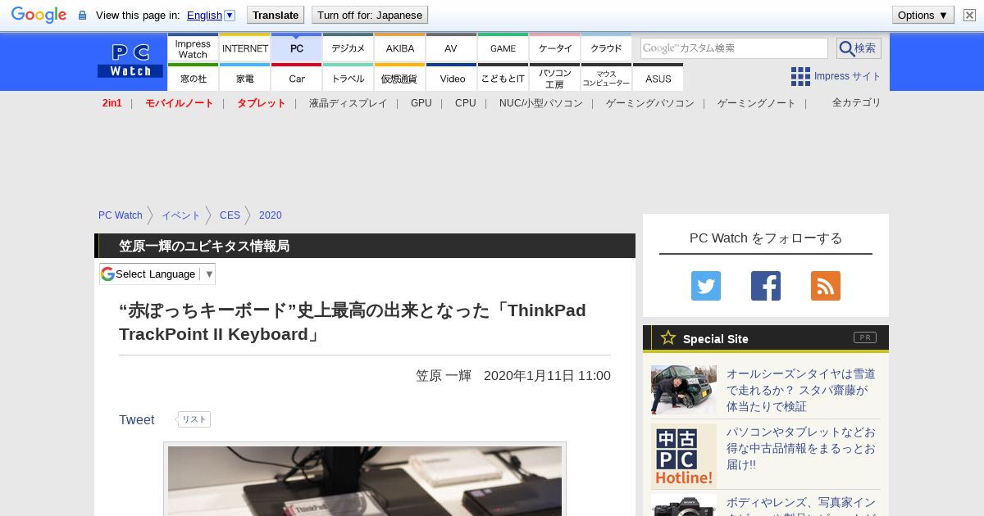Open the 中古PC Hotline thumbnail
Viewport: 984px width, 516px height.
[x=684, y=456]
